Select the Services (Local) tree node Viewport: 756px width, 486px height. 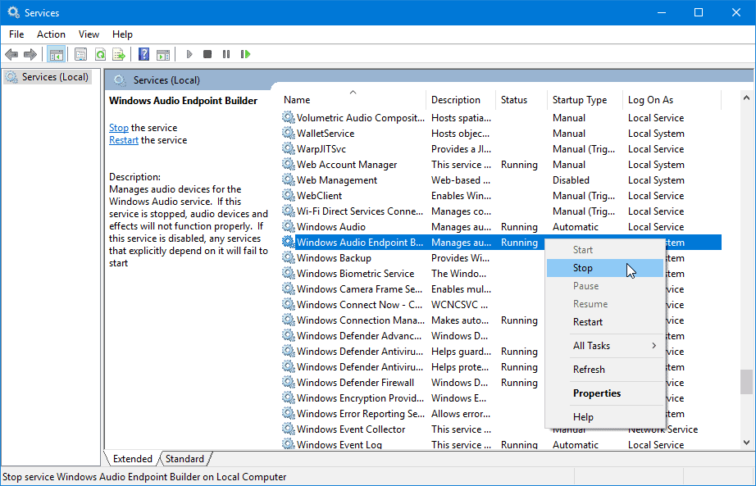[48, 77]
